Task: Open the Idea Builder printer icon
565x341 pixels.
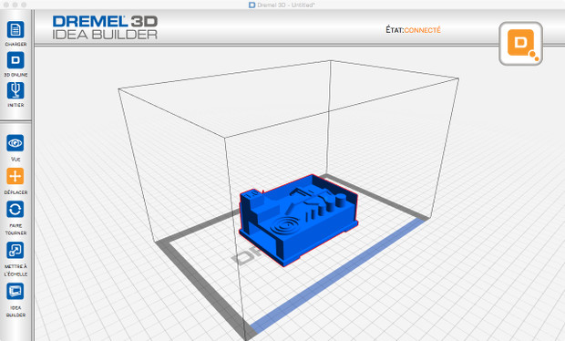Action: pyautogui.click(x=15, y=291)
